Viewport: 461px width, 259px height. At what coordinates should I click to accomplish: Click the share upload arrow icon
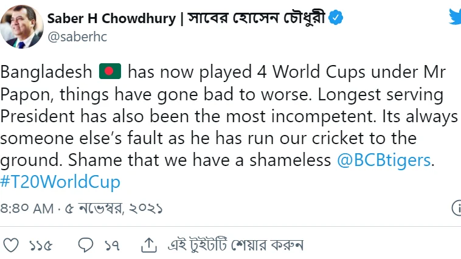[149, 245]
